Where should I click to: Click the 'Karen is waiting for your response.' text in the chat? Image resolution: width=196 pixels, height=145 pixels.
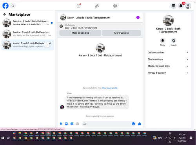click(x=100, y=116)
